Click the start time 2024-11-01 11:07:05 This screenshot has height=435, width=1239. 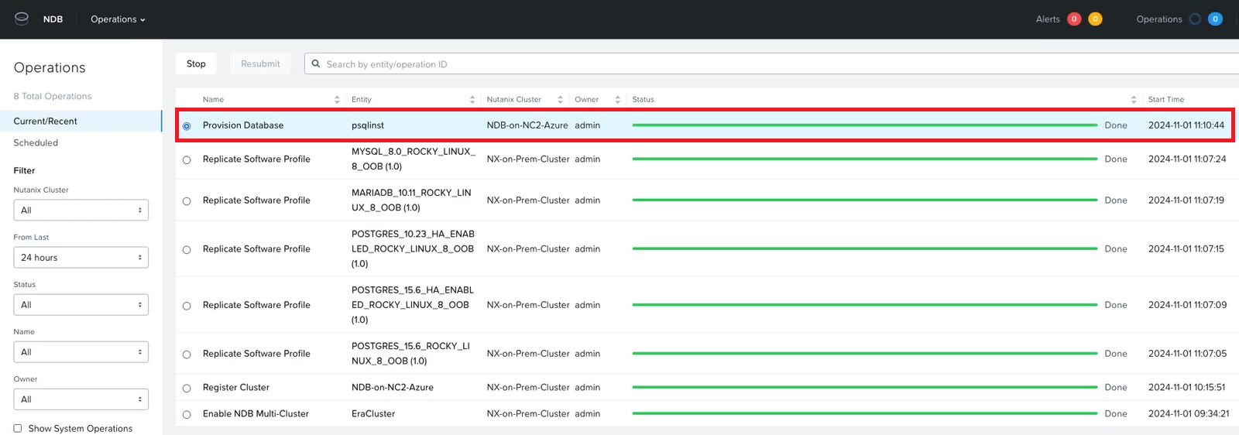pos(1187,353)
